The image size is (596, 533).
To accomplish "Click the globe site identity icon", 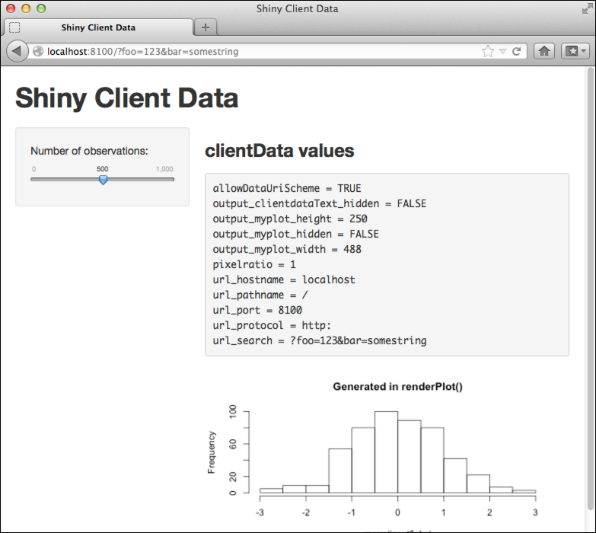I will (38, 52).
